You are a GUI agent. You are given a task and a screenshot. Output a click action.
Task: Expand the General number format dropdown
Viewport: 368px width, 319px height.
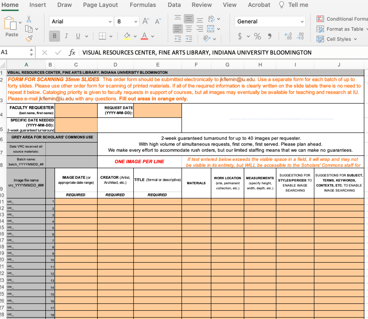(302, 22)
